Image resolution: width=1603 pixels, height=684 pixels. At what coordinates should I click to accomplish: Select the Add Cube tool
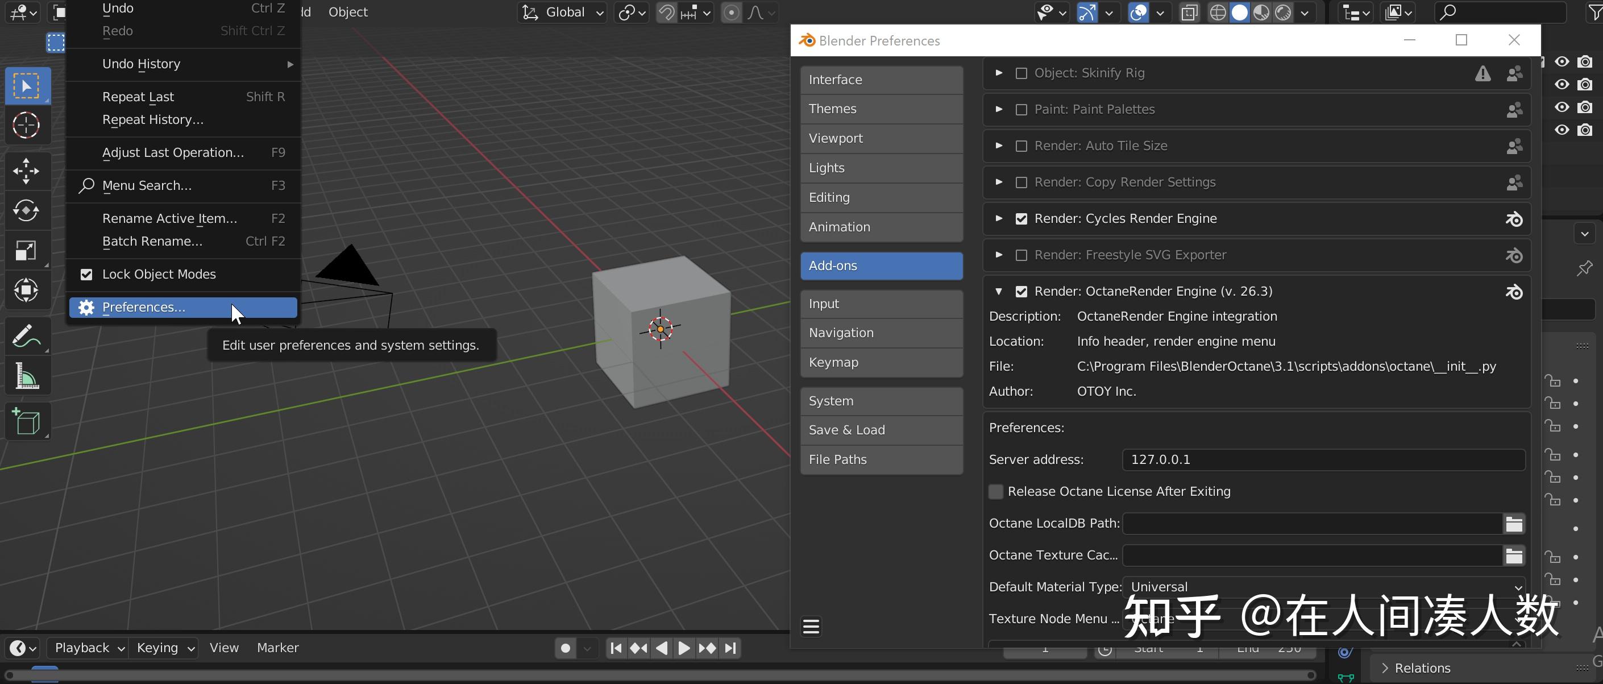tap(26, 421)
